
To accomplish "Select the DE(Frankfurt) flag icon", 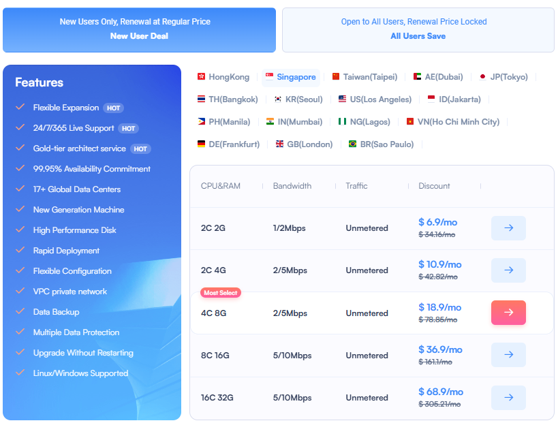I will point(202,144).
